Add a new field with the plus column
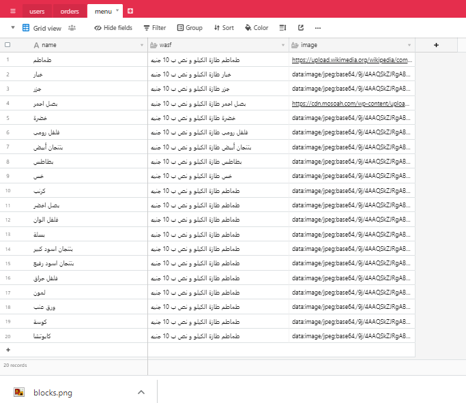 click(x=436, y=45)
